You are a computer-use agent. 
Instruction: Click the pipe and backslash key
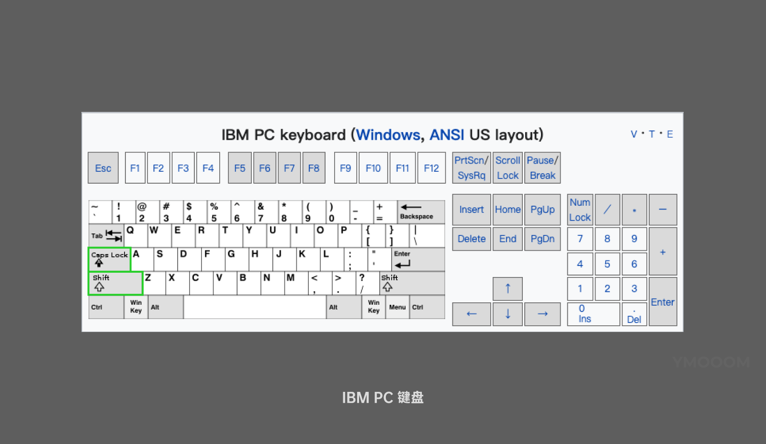[x=427, y=235]
